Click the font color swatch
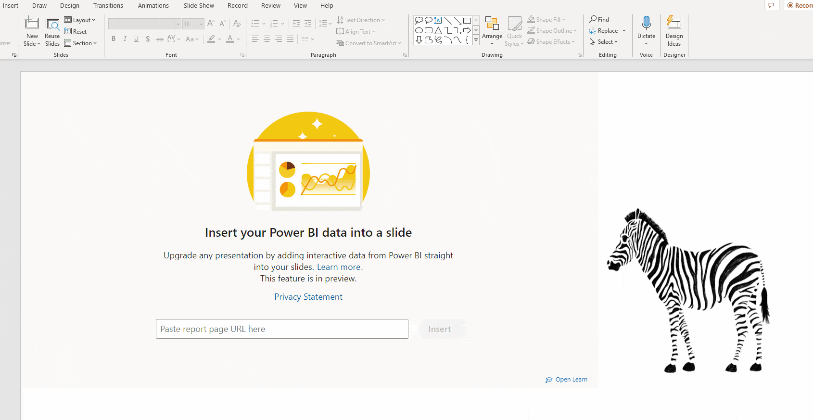 click(x=230, y=39)
